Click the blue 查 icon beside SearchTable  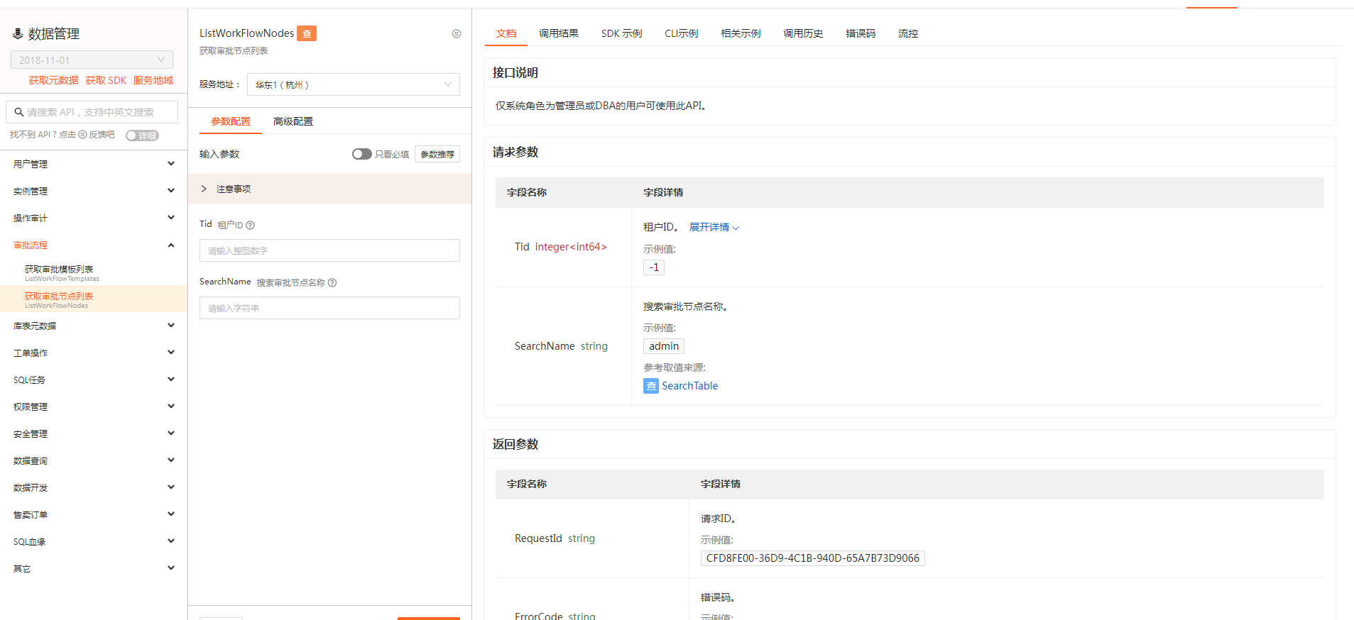(x=651, y=386)
